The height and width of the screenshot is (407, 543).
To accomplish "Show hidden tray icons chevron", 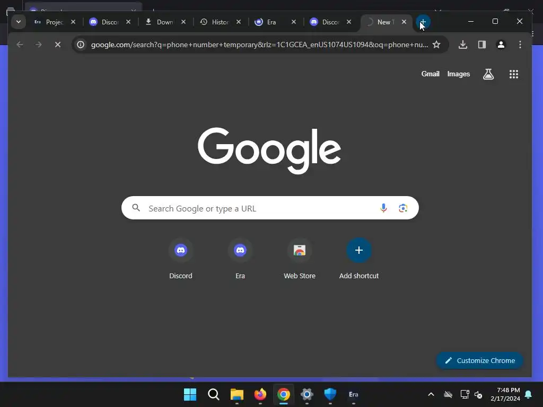I will click(431, 394).
